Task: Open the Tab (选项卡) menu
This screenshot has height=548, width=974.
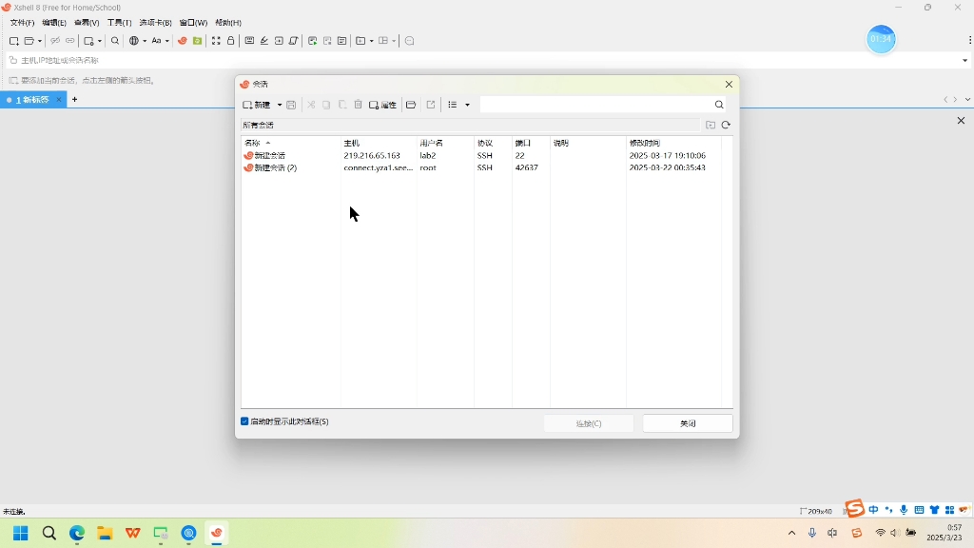Action: click(155, 23)
